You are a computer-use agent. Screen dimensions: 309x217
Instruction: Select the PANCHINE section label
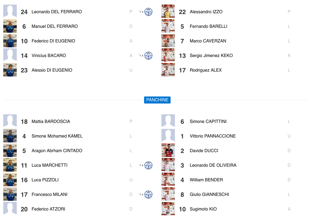157,100
